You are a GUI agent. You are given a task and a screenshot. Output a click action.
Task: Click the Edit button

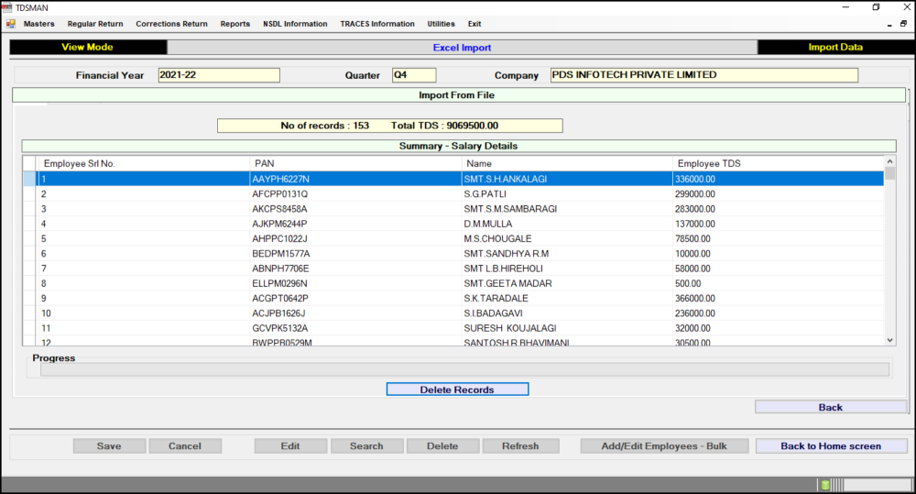pyautogui.click(x=290, y=446)
